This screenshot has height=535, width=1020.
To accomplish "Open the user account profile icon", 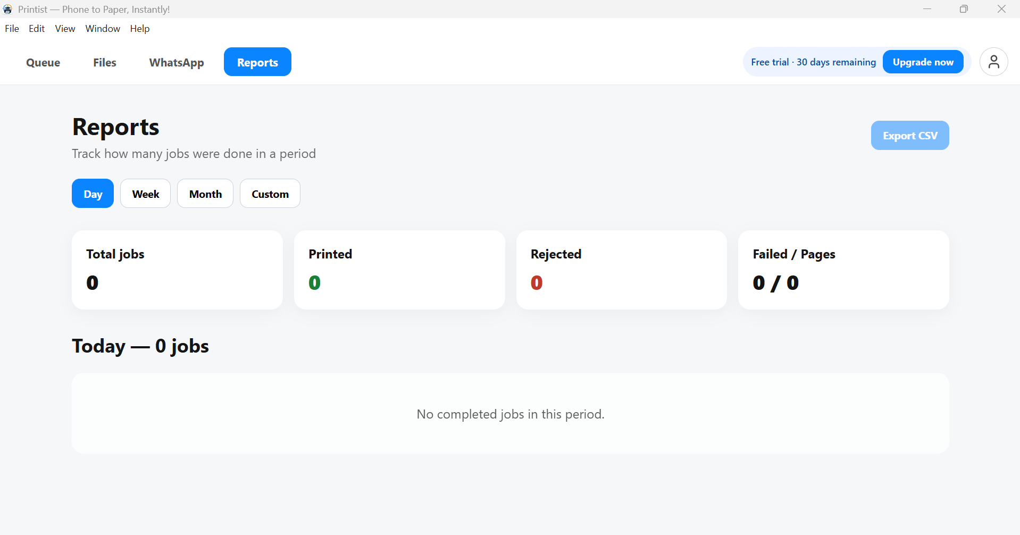I will [x=993, y=62].
